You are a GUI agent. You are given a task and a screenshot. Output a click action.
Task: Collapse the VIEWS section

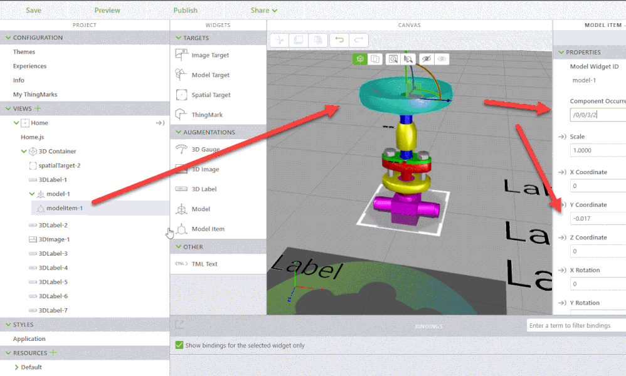(8, 108)
